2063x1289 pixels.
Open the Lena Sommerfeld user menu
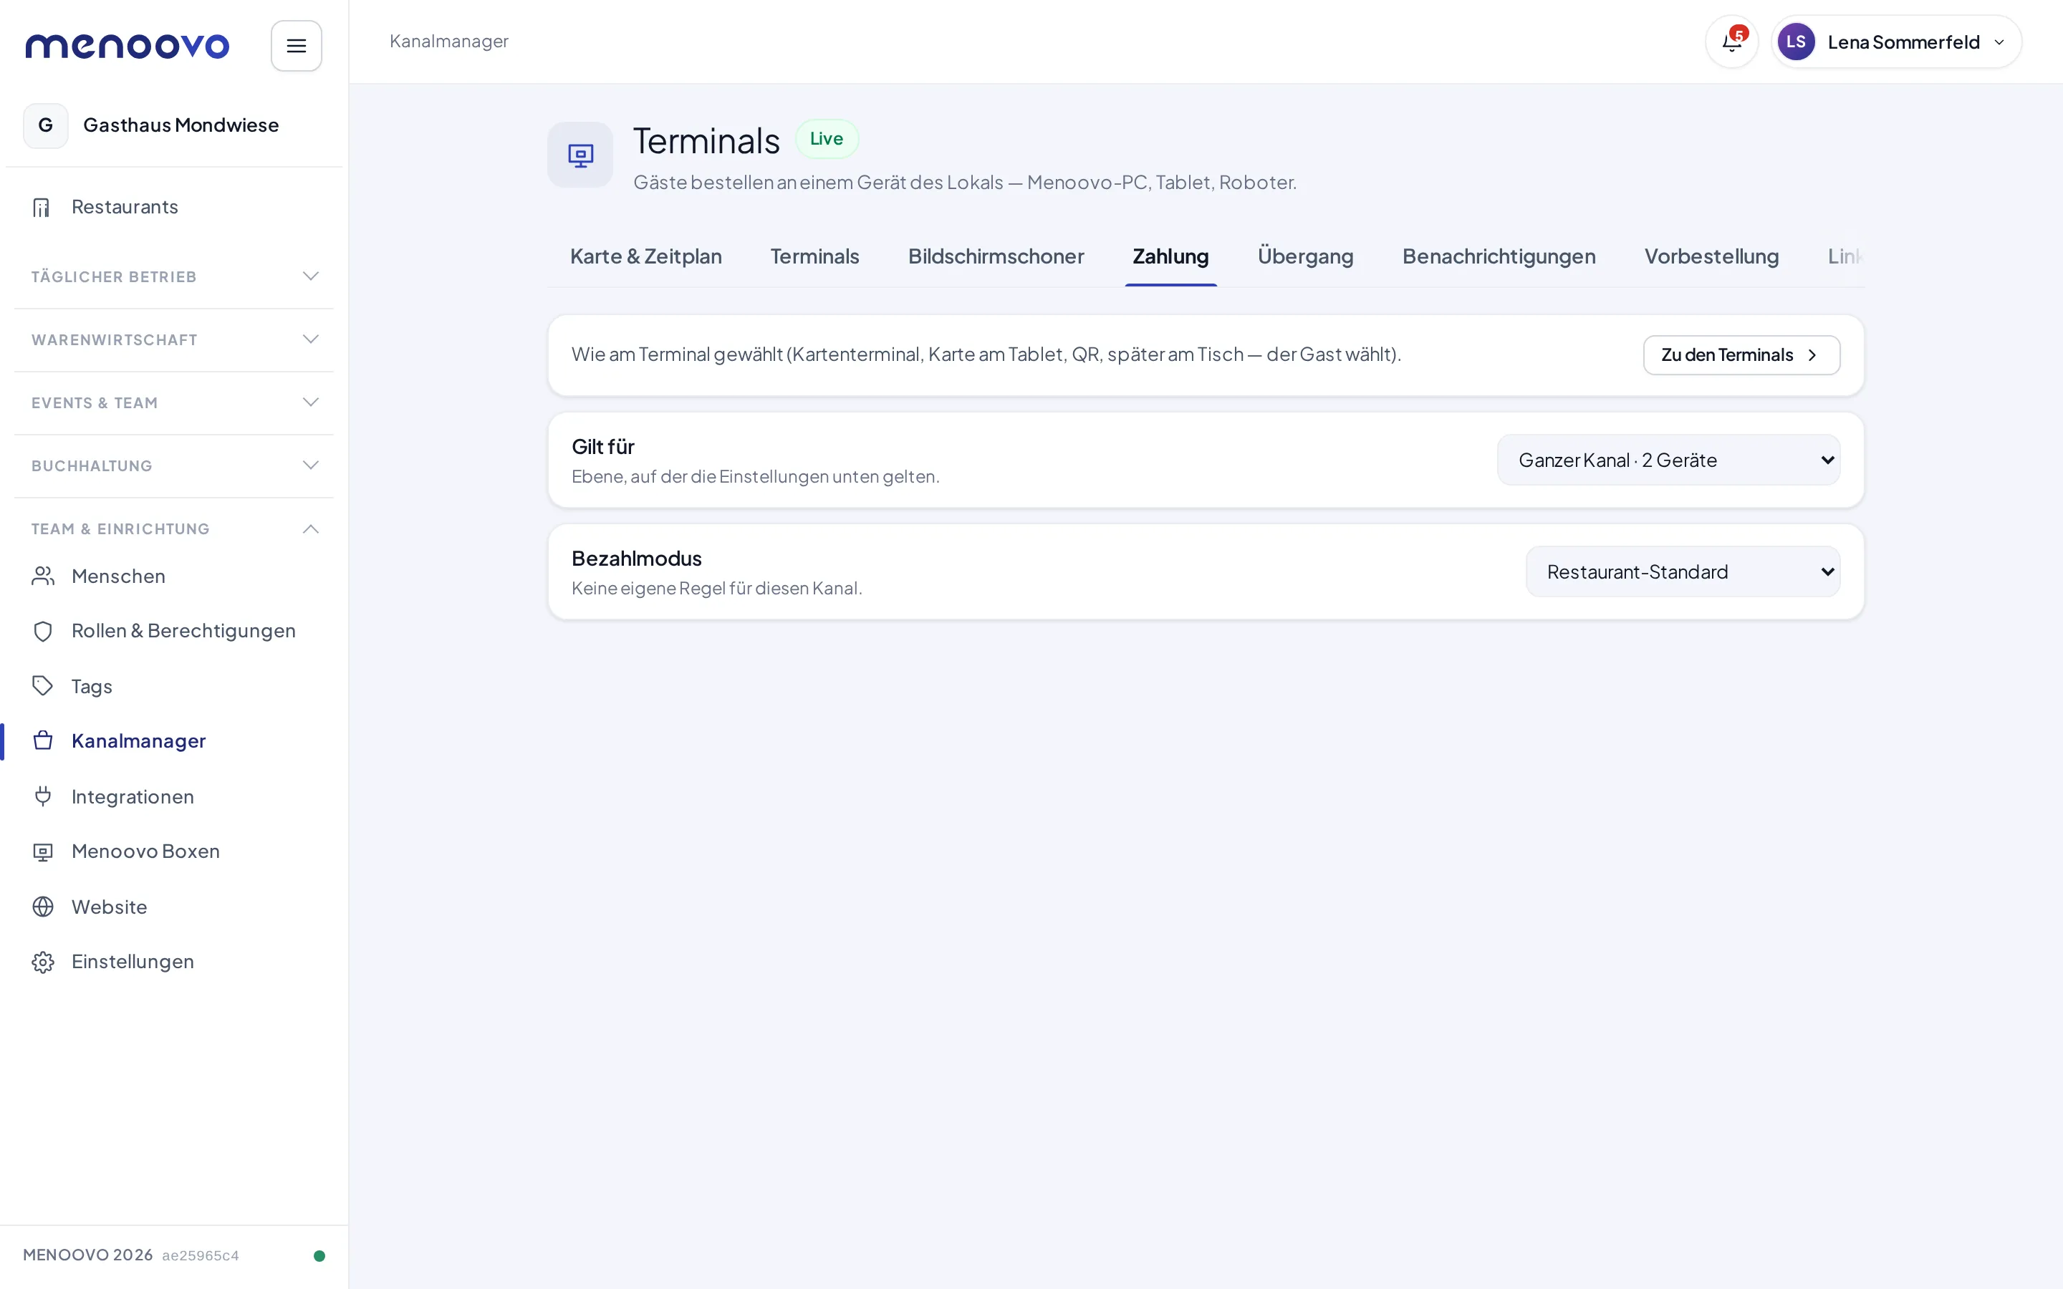(1896, 42)
